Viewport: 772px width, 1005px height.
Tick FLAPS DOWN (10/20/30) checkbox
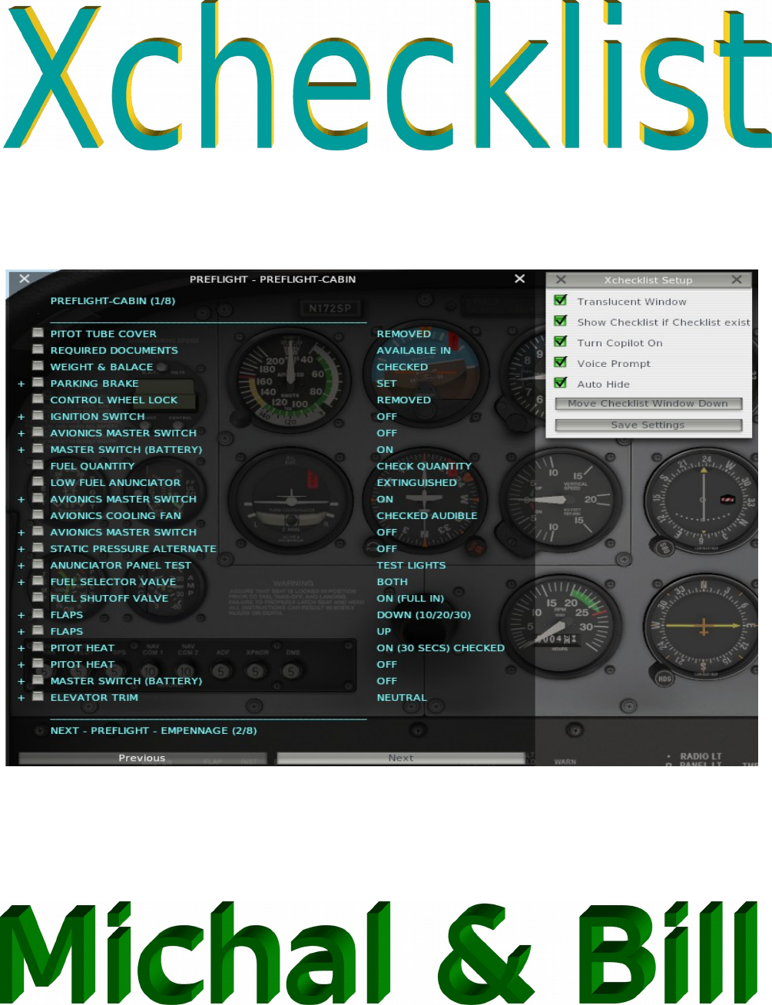(x=38, y=613)
